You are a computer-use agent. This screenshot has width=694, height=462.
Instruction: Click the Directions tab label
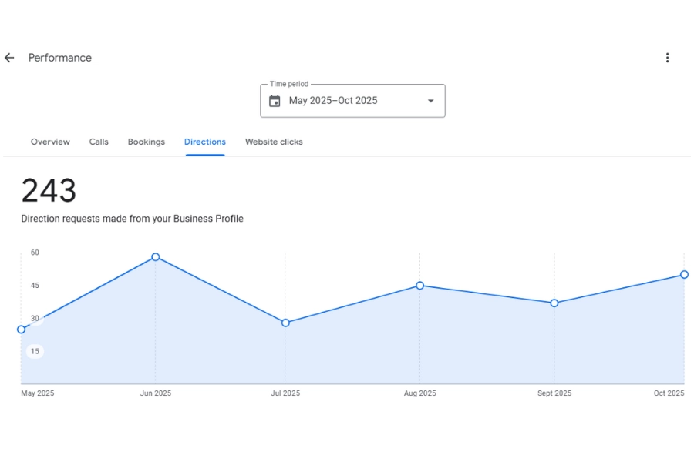point(204,142)
